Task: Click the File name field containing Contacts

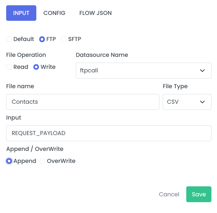Action: (x=83, y=102)
